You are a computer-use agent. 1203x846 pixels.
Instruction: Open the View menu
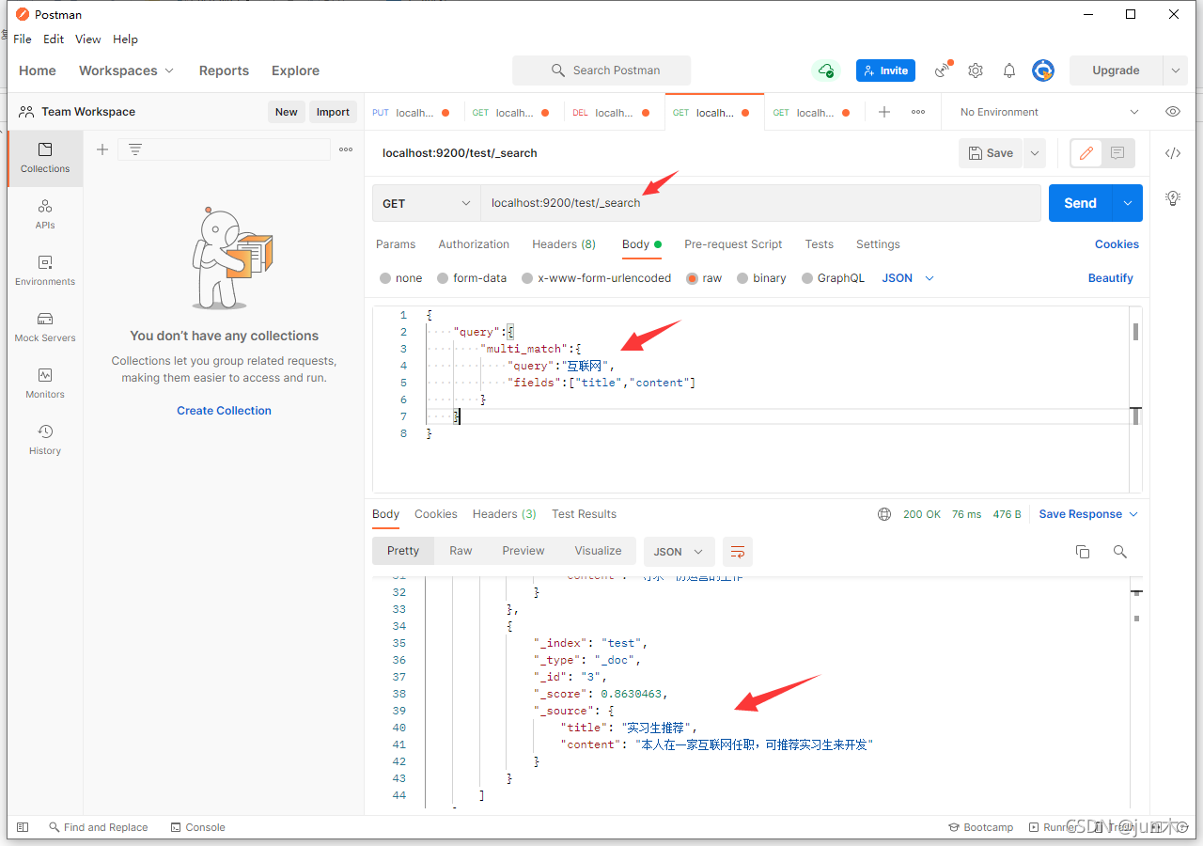88,39
